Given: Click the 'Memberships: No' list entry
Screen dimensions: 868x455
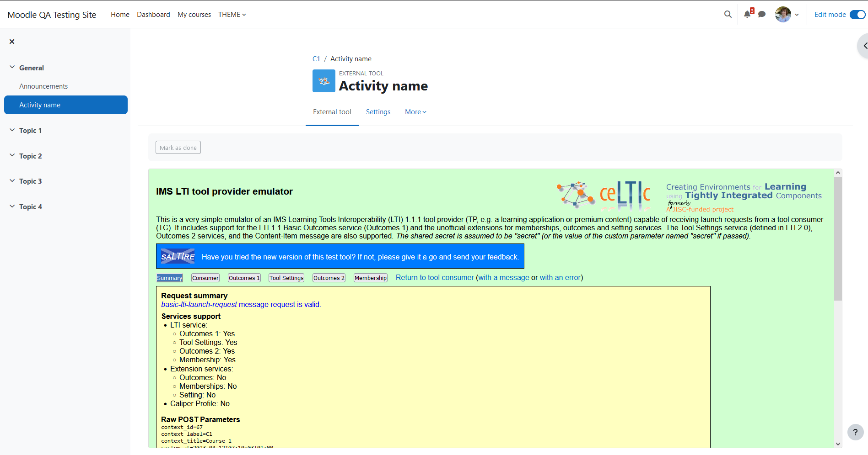Looking at the screenshot, I should [x=208, y=386].
